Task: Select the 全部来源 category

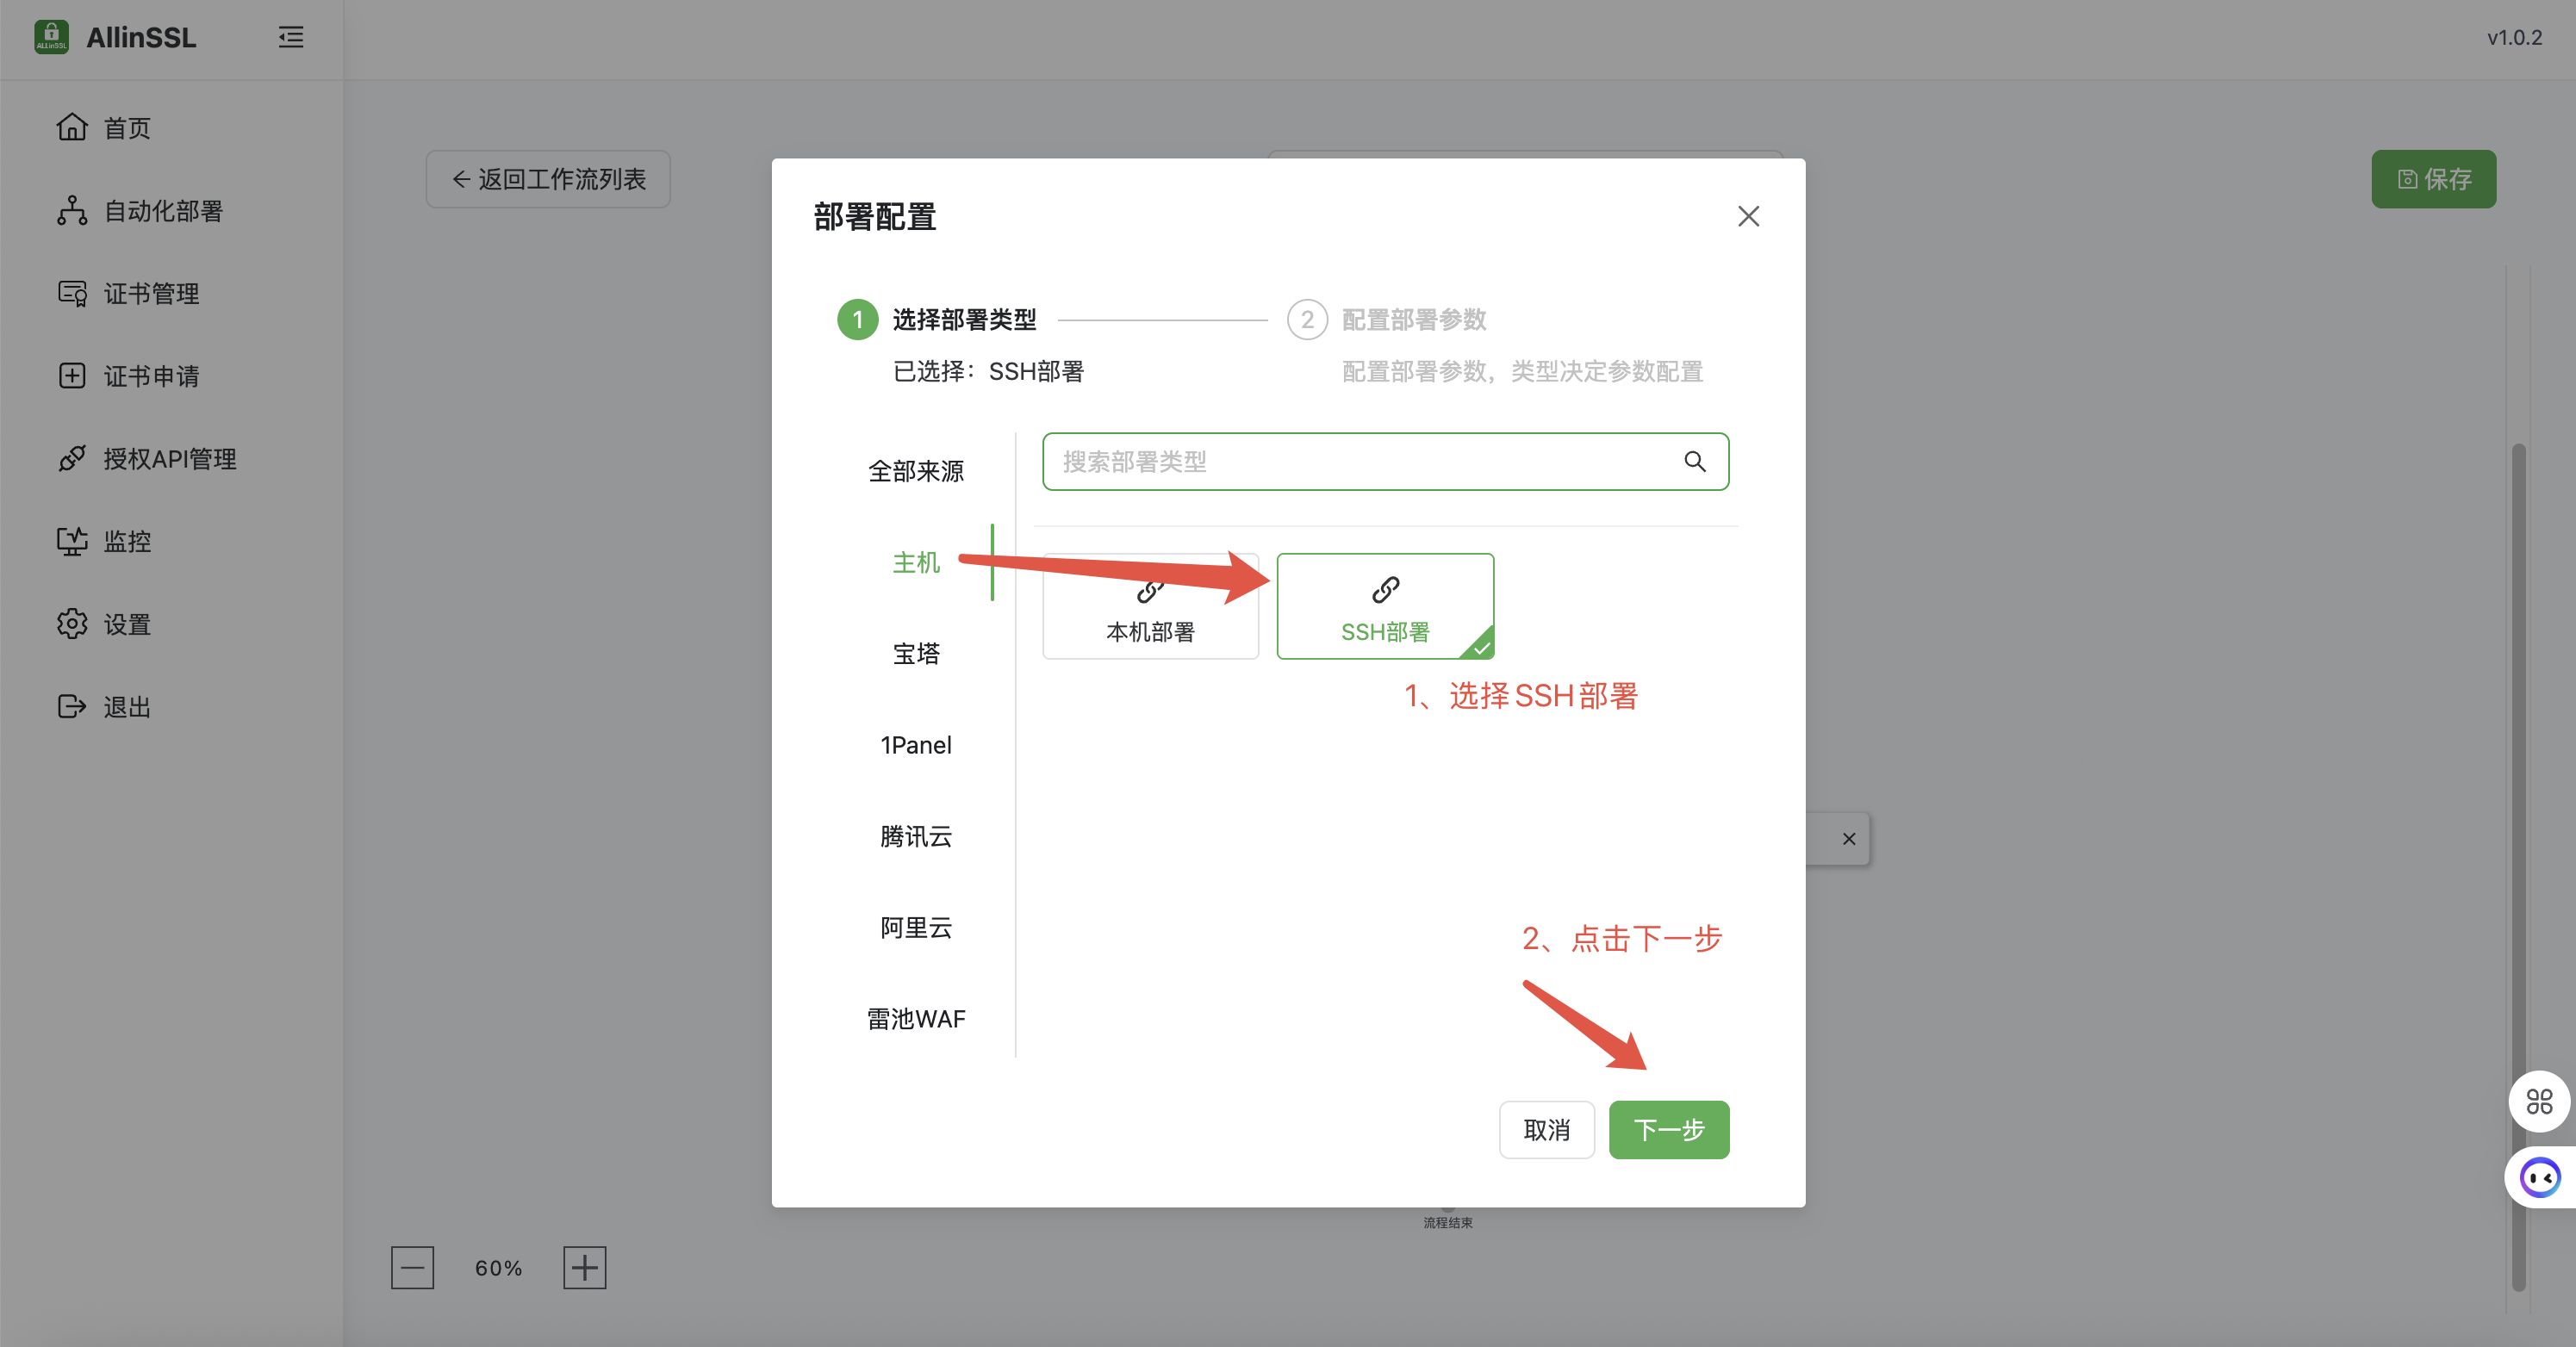Action: 915,471
